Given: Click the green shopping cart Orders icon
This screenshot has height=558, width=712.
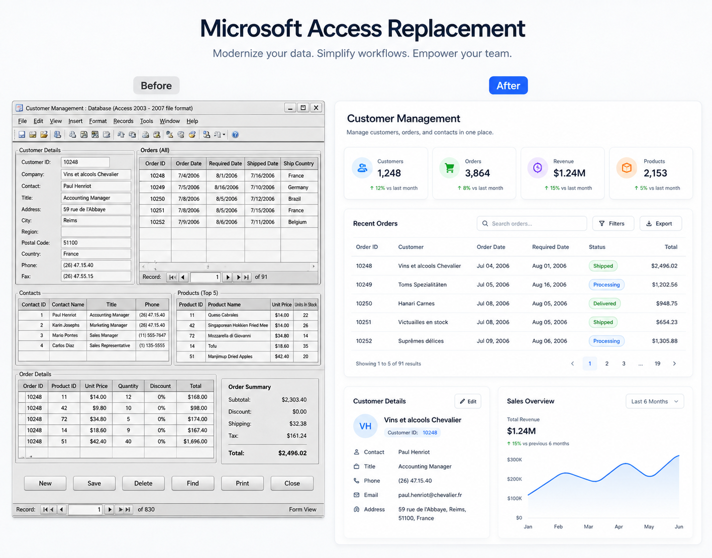Looking at the screenshot, I should (449, 168).
